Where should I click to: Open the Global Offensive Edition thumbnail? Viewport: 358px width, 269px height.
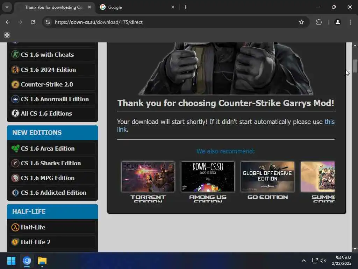point(267,177)
